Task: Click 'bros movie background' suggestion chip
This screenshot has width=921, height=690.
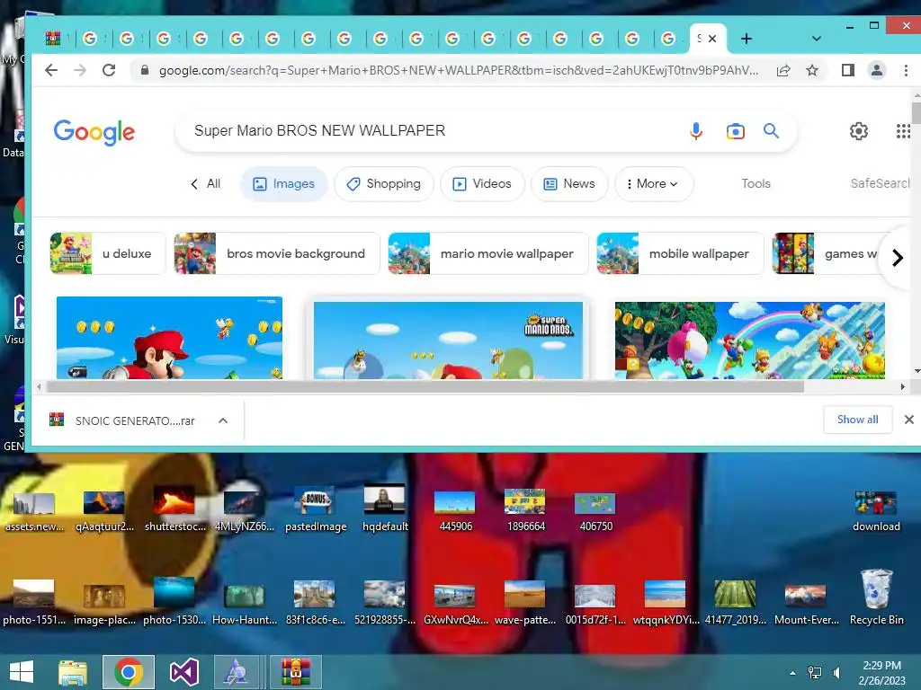Action: [277, 253]
